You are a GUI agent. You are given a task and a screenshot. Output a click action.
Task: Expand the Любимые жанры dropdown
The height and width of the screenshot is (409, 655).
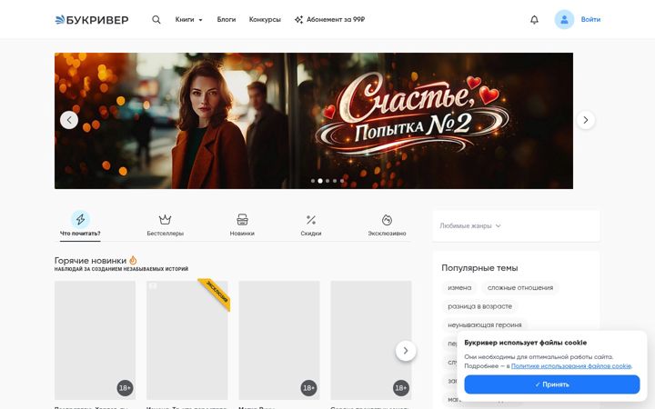[470, 225]
